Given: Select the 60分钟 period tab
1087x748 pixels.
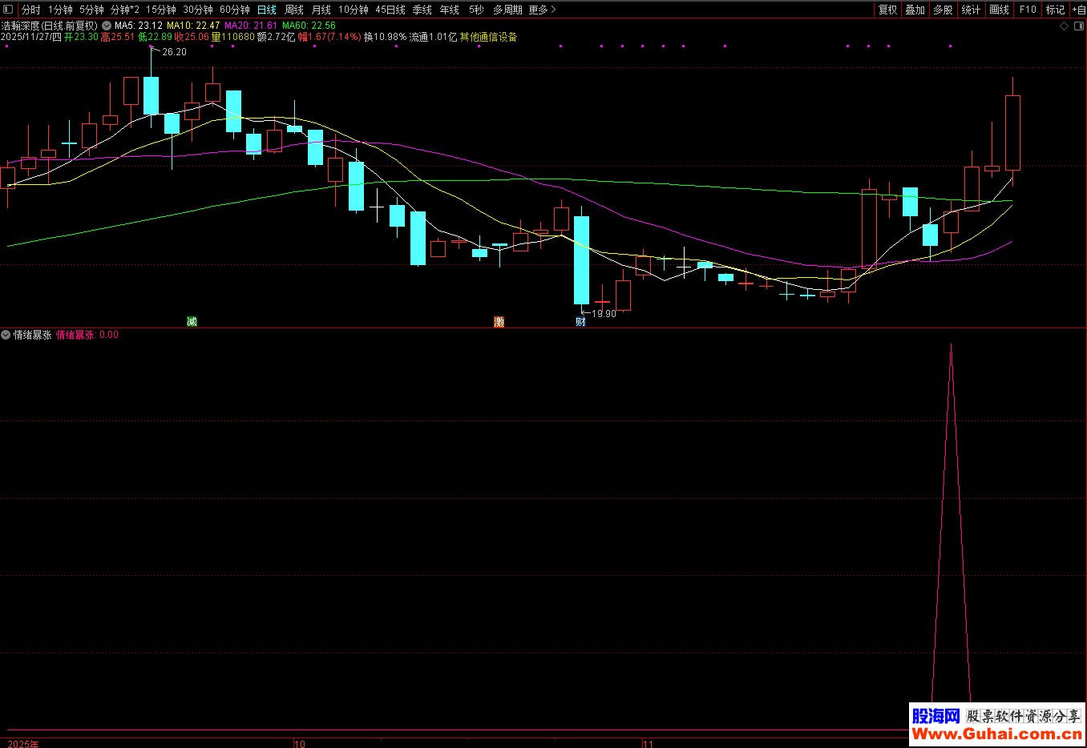Looking at the screenshot, I should coord(234,10).
